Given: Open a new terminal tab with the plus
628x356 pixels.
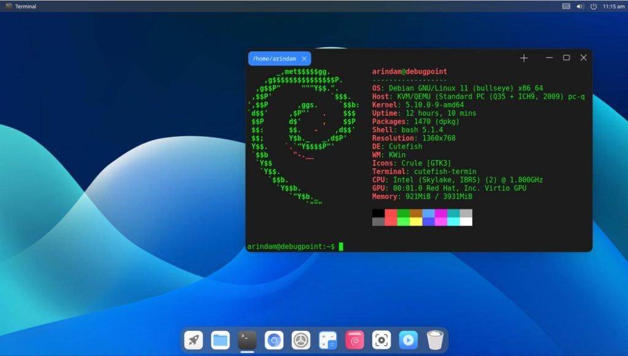Looking at the screenshot, I should (x=524, y=58).
